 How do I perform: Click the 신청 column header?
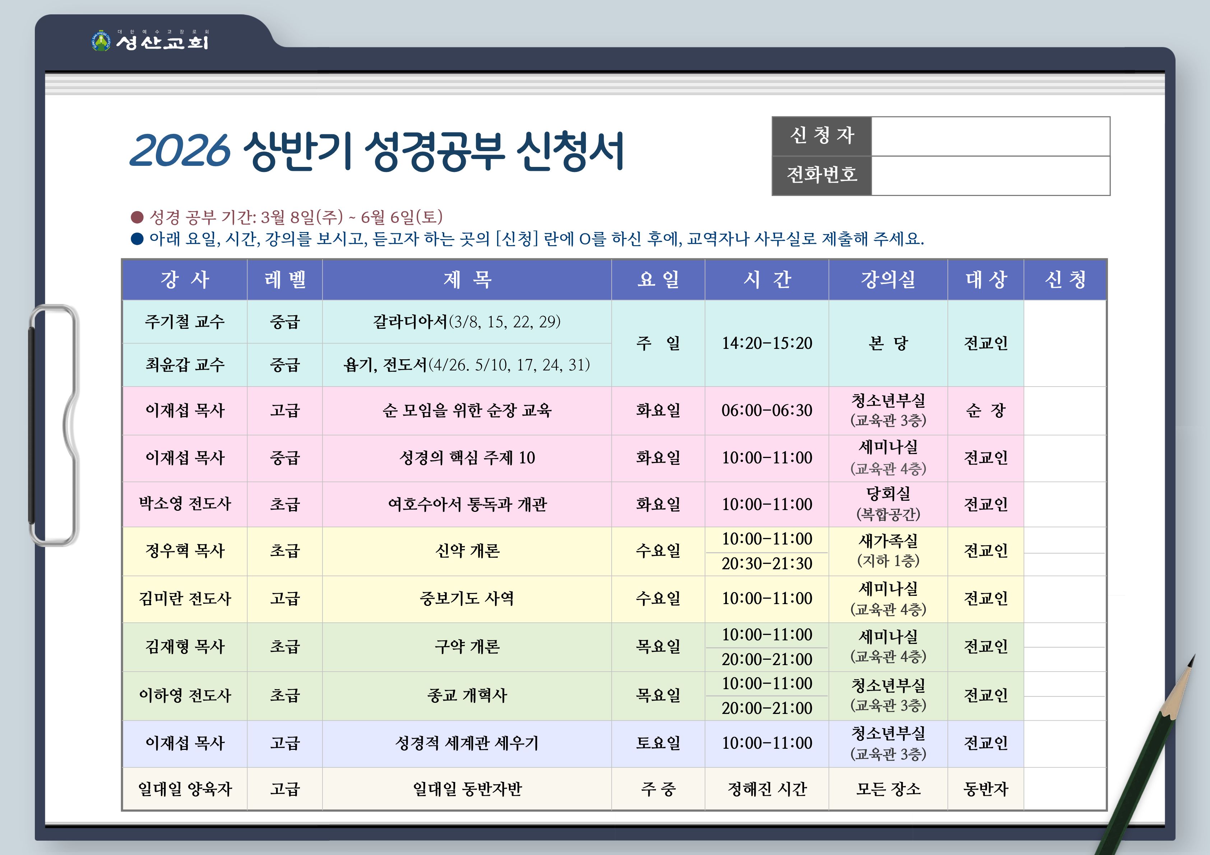pyautogui.click(x=1065, y=279)
